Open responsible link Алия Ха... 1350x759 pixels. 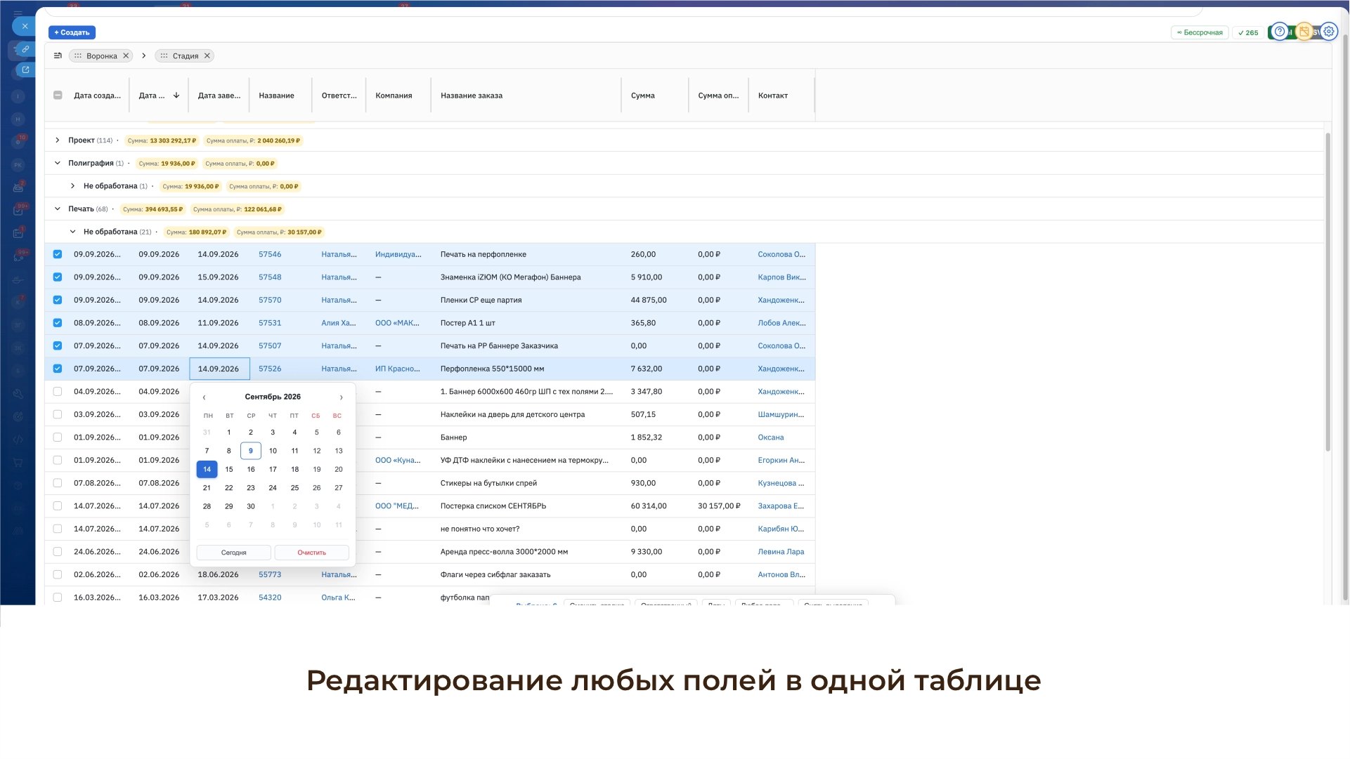[x=339, y=323]
